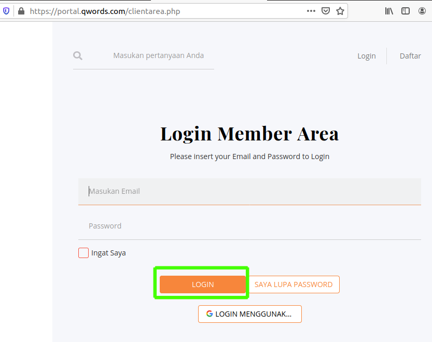The height and width of the screenshot is (342, 432).
Task: Open the page actions ellipsis menu
Action: [311, 10]
